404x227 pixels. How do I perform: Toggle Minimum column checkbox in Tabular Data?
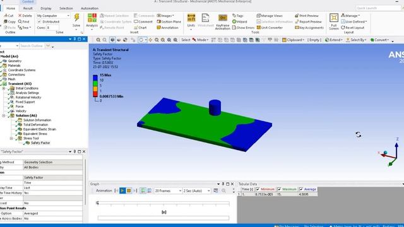[258, 189]
